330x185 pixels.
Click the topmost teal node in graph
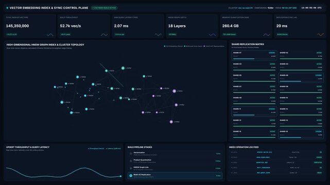(123, 68)
